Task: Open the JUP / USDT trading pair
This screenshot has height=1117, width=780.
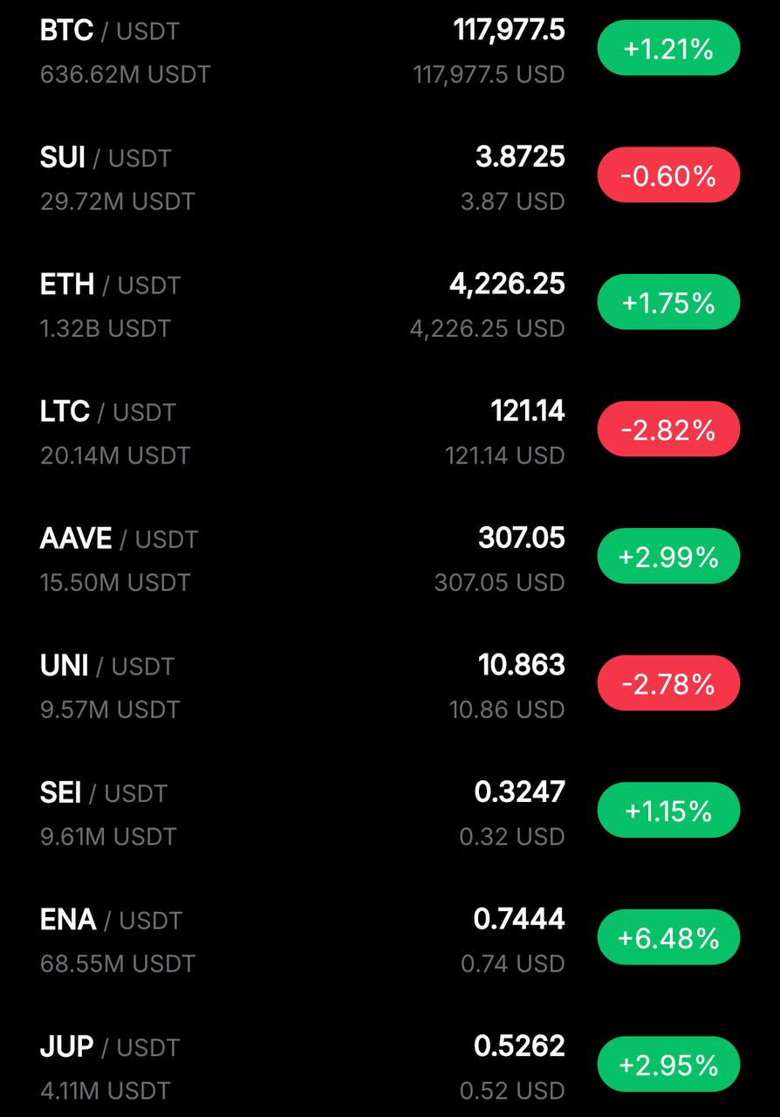Action: click(x=390, y=1067)
